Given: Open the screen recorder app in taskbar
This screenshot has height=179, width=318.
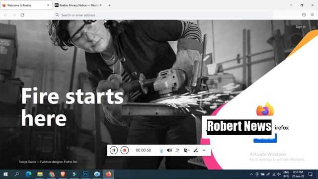Looking at the screenshot, I should pyautogui.click(x=97, y=174).
